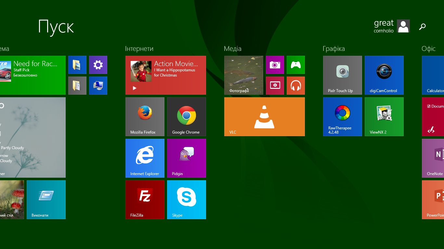Open the VLC media player tile
444x249 pixels.
(265, 117)
